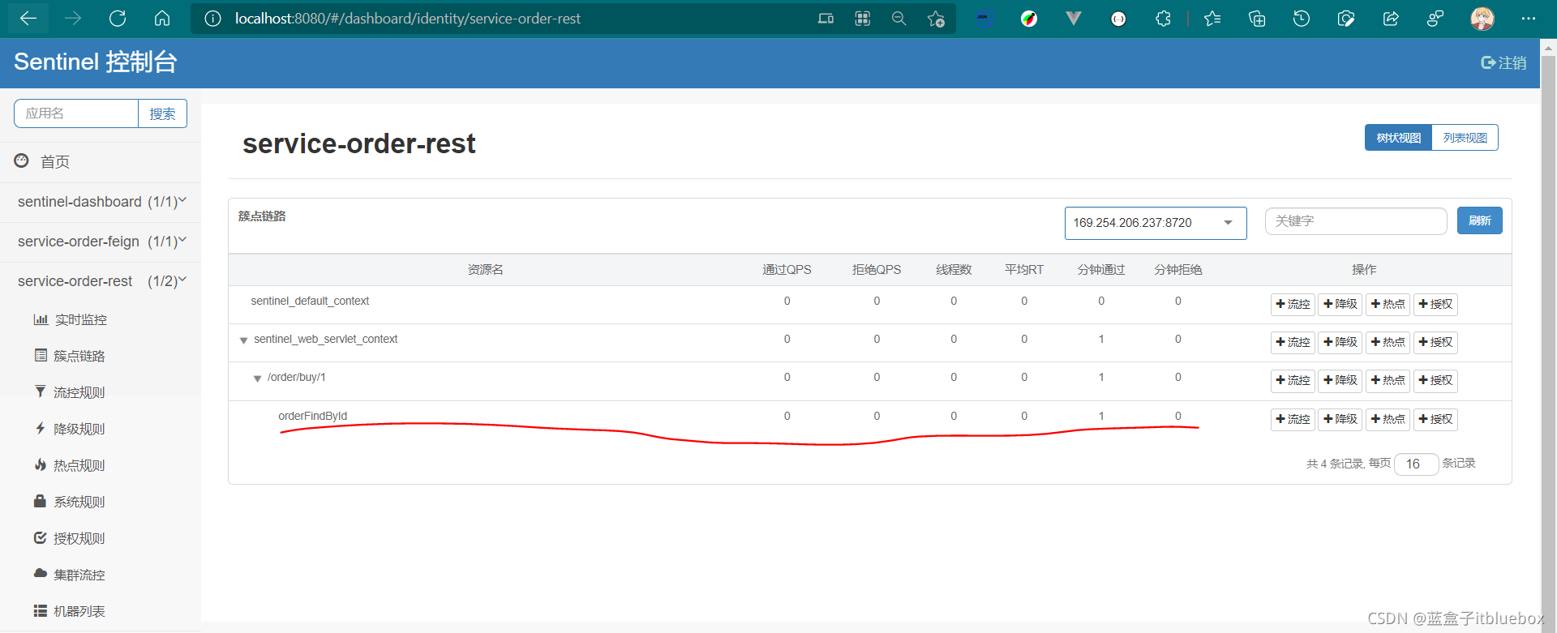Switch to 树状视图 tree view
Viewport: 1557px width, 633px height.
pos(1398,138)
